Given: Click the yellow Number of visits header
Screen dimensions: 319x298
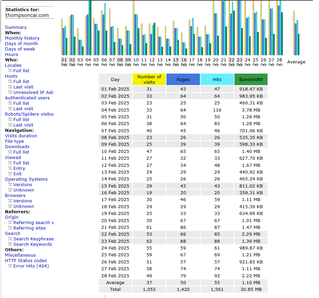Looking at the screenshot, I should [x=149, y=79].
